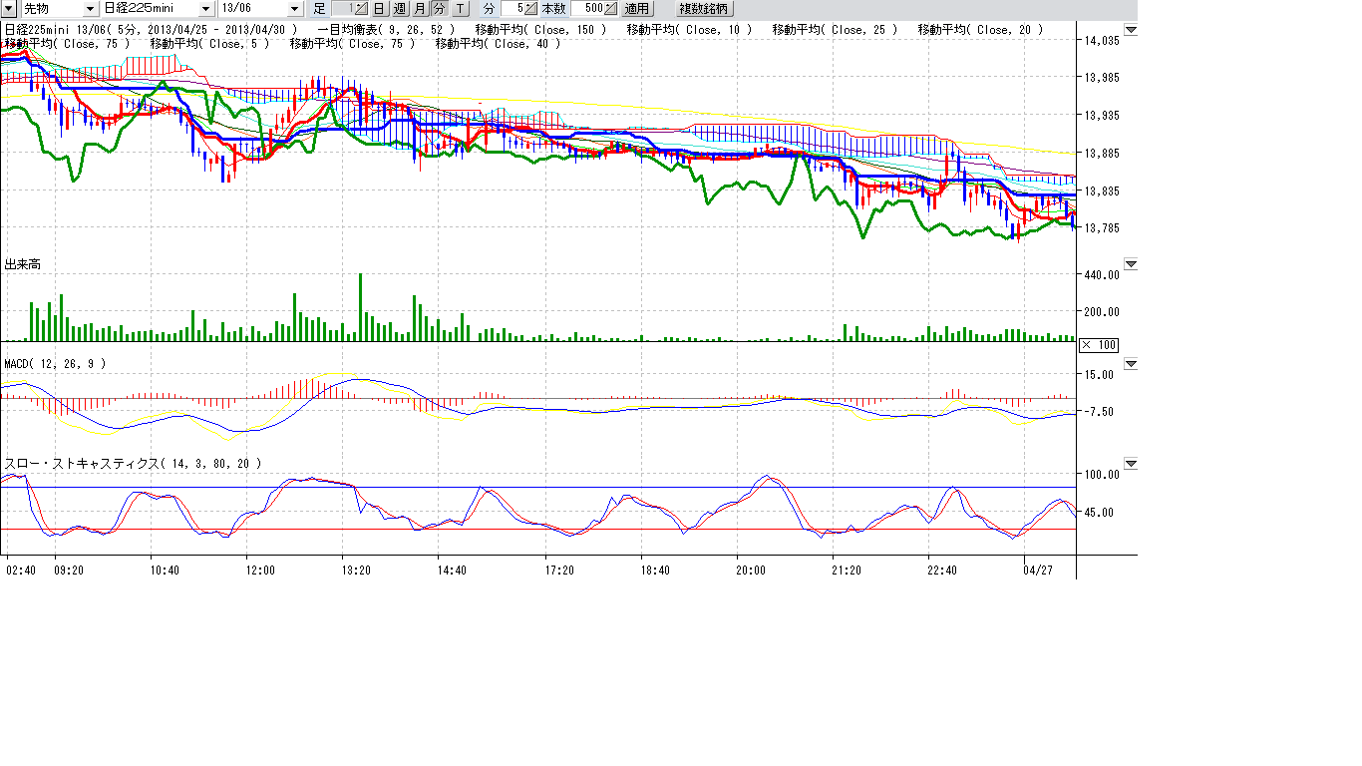Click the 本数 bar count field showing 500
This screenshot has height=766, width=1362.
(586, 9)
